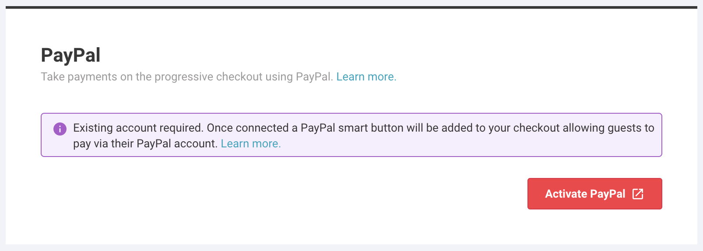Open the Learn more link beside the description

(x=366, y=77)
